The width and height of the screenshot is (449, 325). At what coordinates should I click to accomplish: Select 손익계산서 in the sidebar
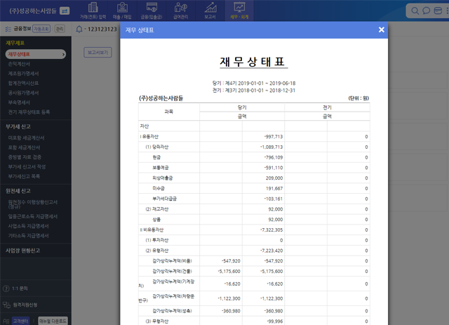point(19,64)
